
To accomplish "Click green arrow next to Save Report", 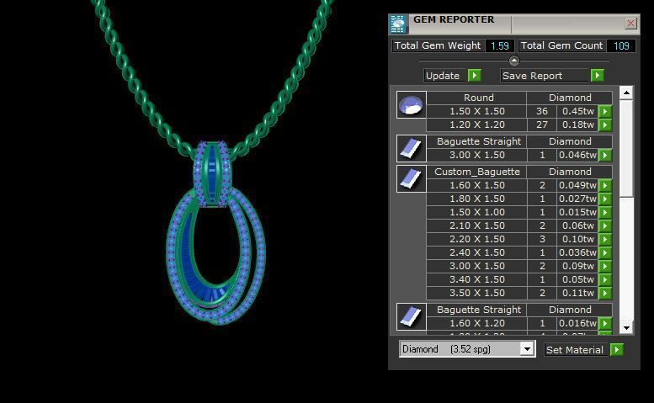I will coord(598,76).
